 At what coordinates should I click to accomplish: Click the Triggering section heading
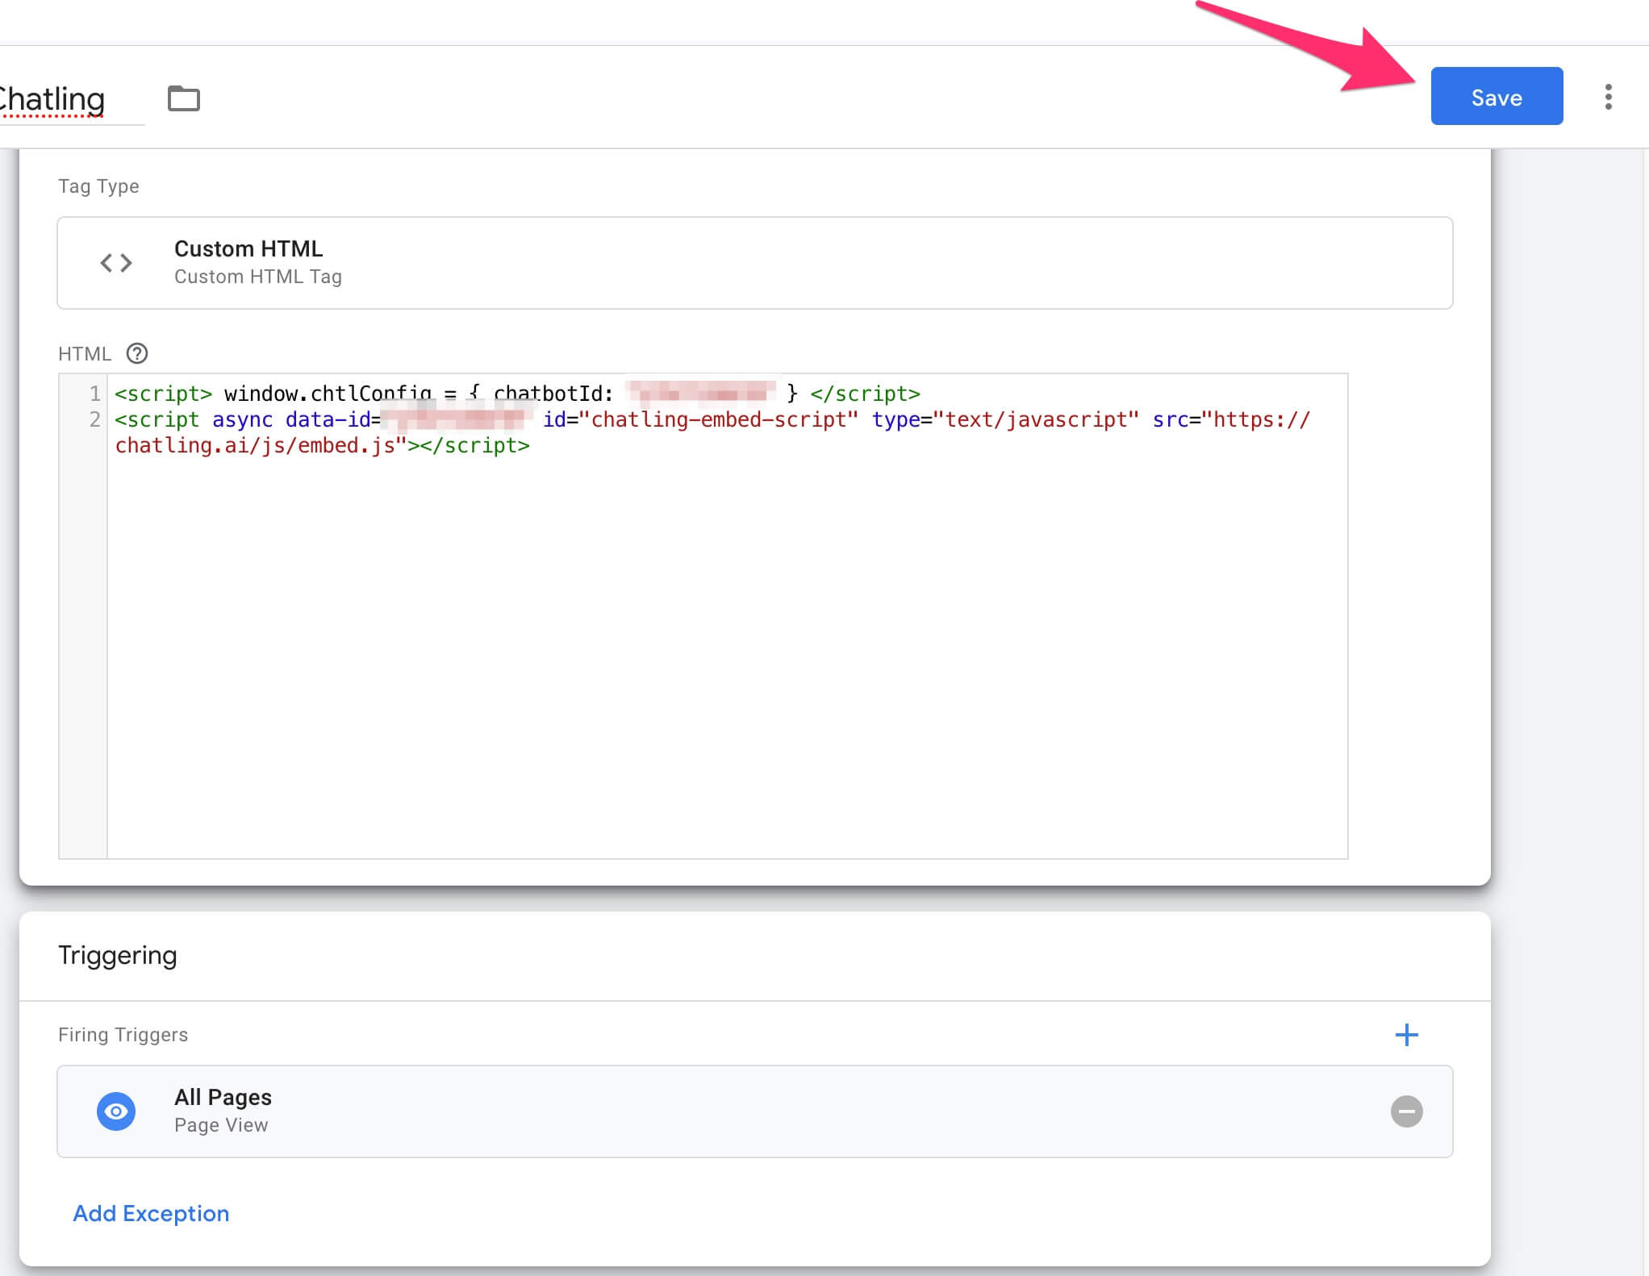pyautogui.click(x=118, y=955)
